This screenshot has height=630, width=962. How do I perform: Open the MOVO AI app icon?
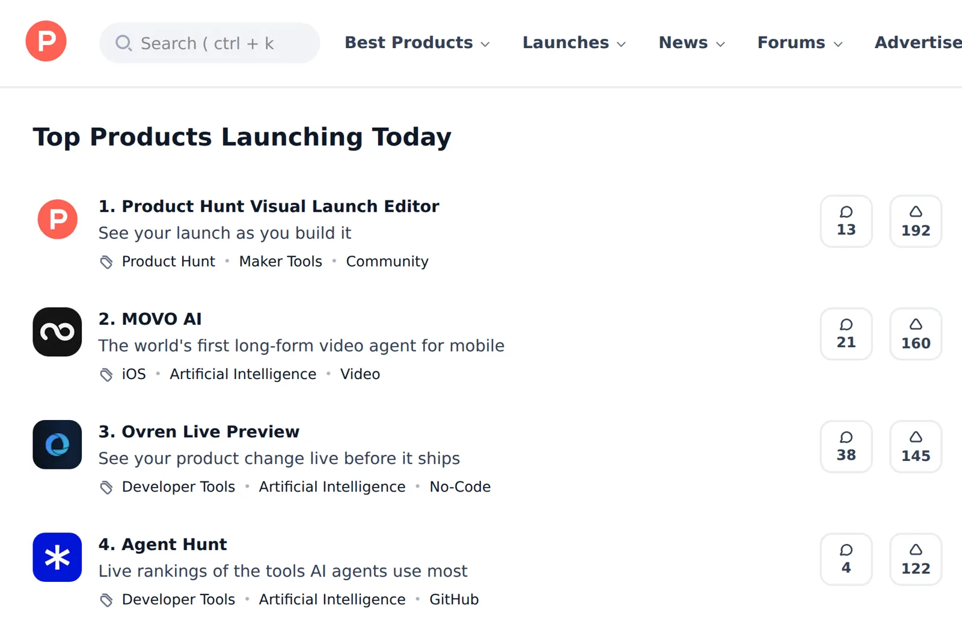(57, 332)
